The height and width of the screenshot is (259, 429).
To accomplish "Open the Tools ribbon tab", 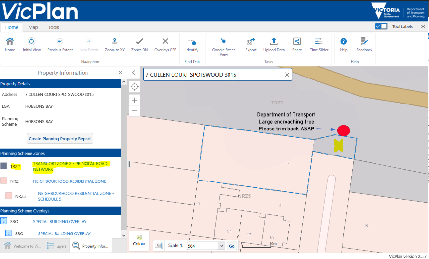I will 54,27.
